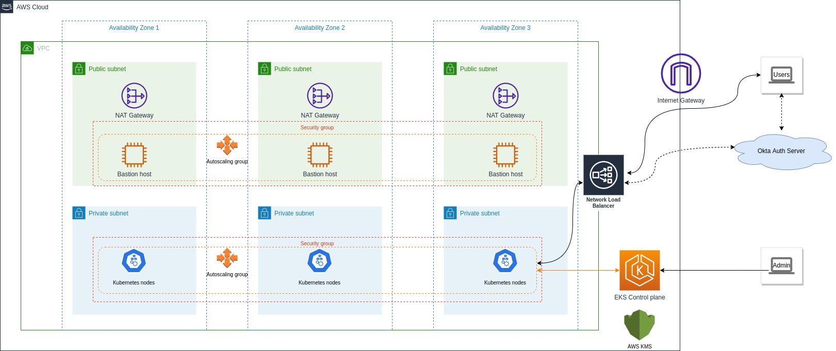836x351 pixels.
Task: Select the EKS Control plane icon
Action: (x=640, y=270)
